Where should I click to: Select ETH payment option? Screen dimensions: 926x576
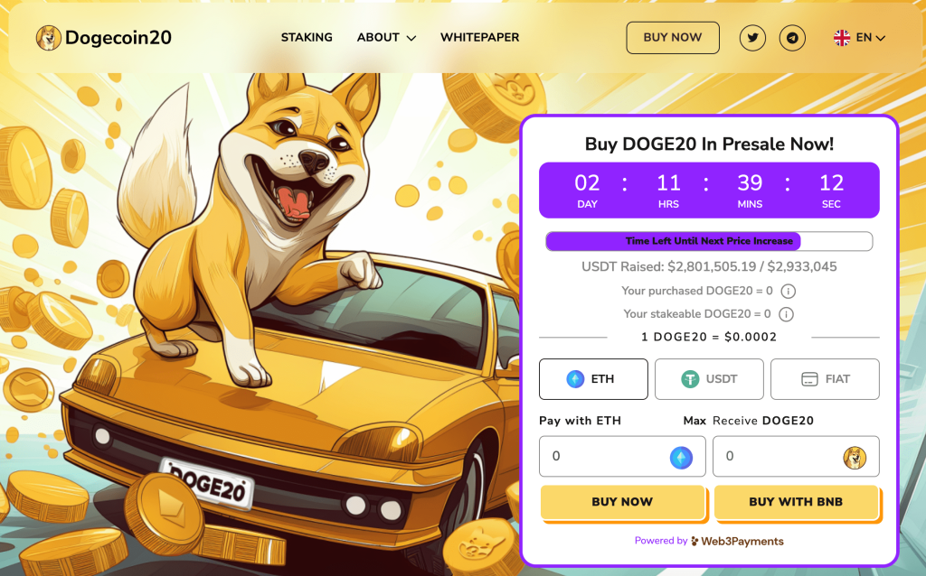(x=593, y=379)
